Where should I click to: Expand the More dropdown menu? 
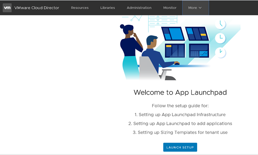pos(196,8)
